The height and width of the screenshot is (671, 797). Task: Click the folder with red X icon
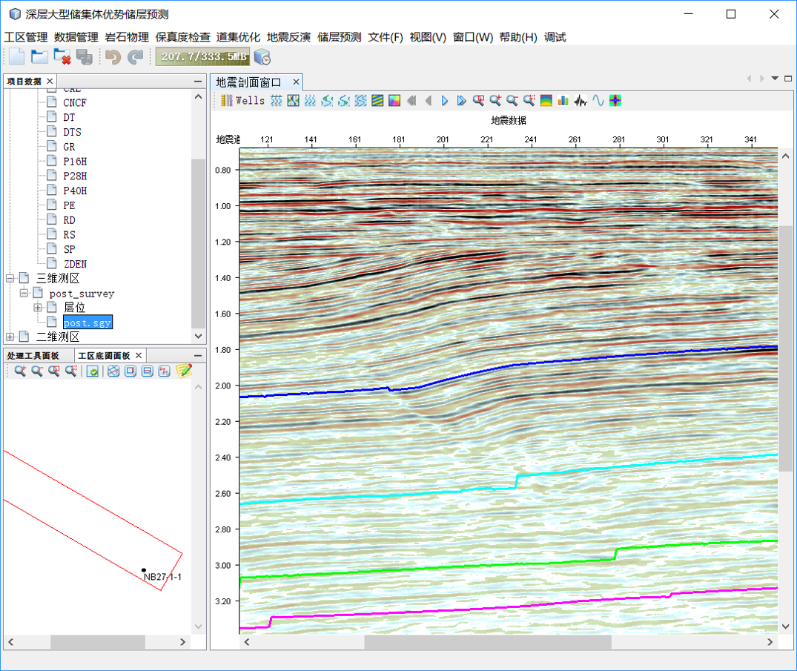coord(62,57)
